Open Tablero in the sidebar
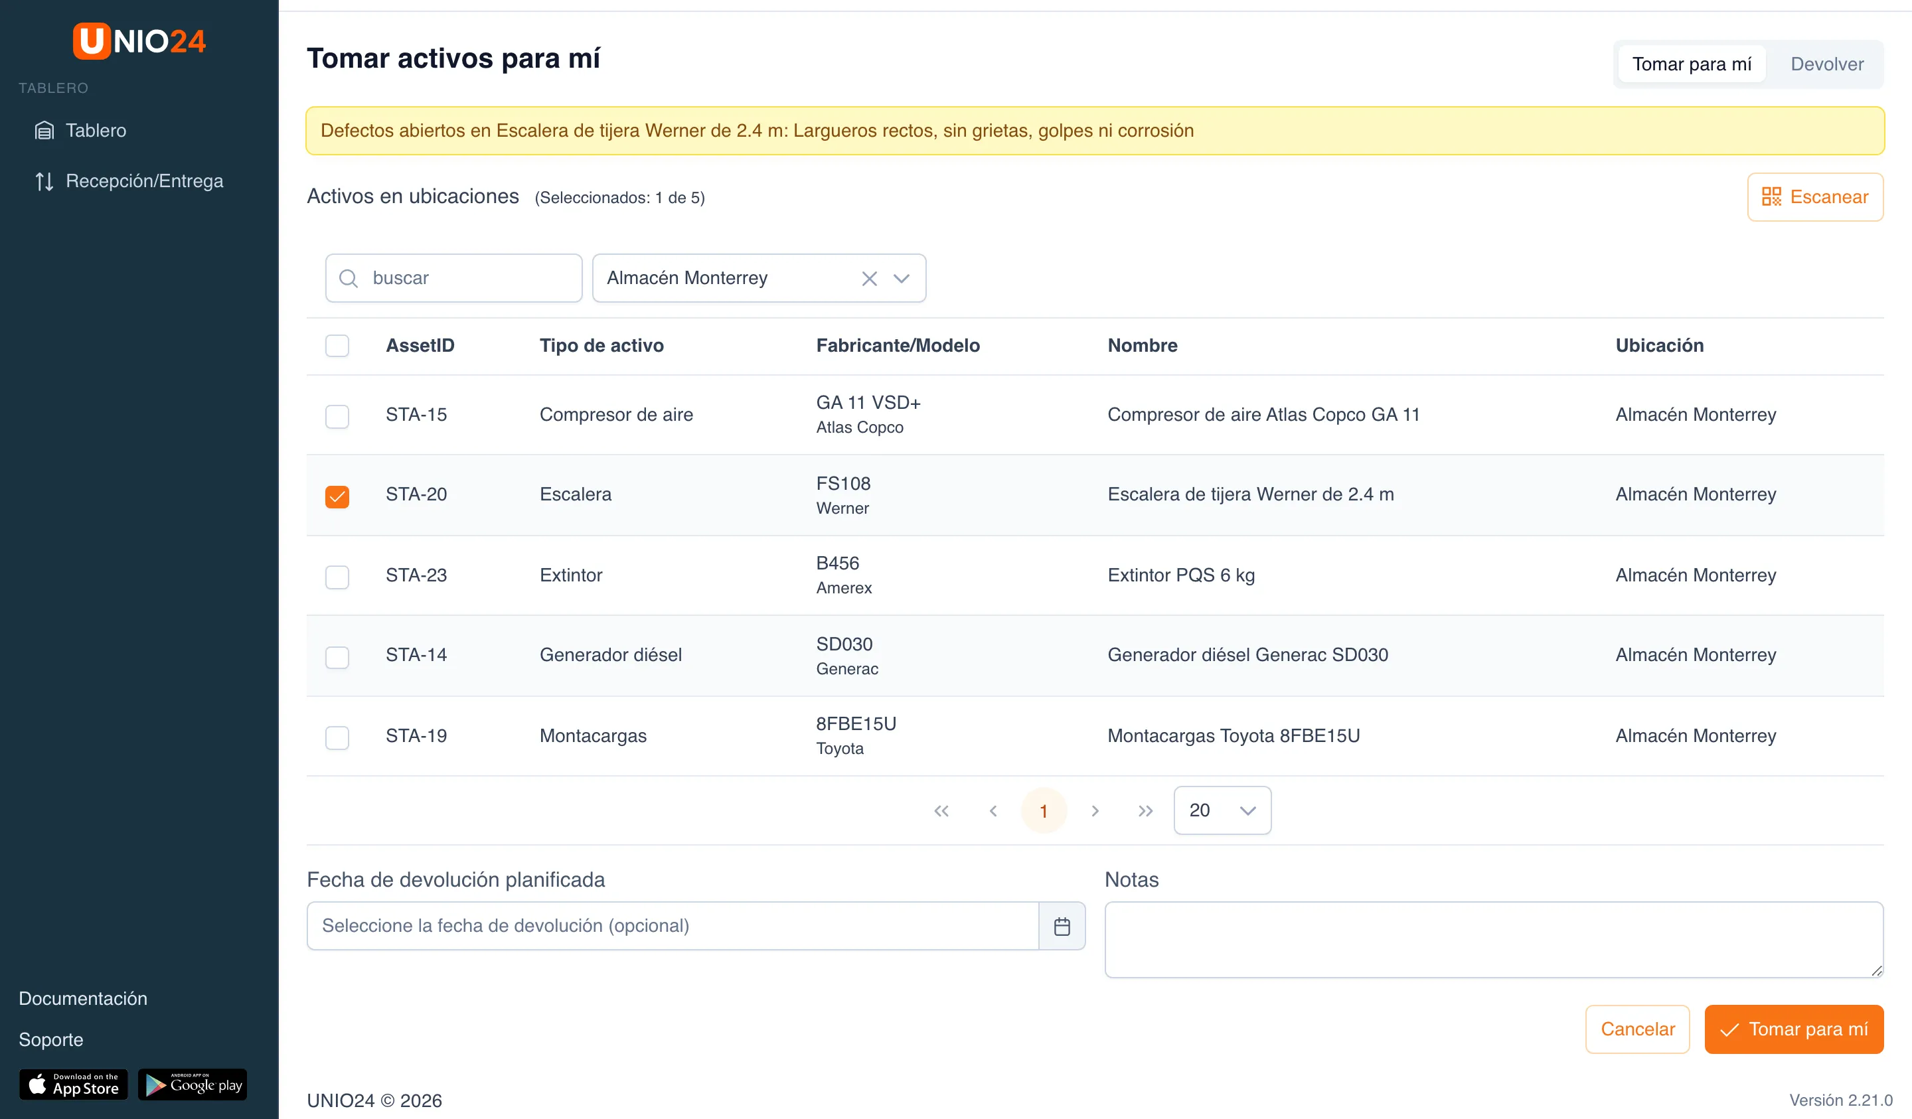This screenshot has height=1119, width=1912. tap(80, 131)
